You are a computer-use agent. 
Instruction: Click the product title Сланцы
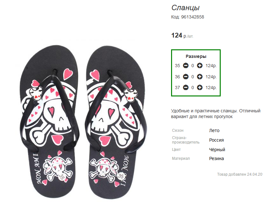(x=185, y=8)
